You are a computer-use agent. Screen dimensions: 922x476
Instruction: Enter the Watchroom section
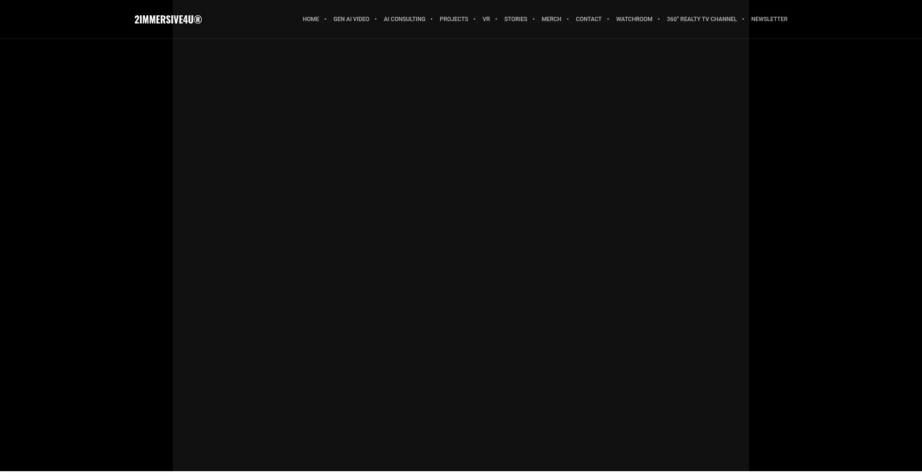coord(634,19)
